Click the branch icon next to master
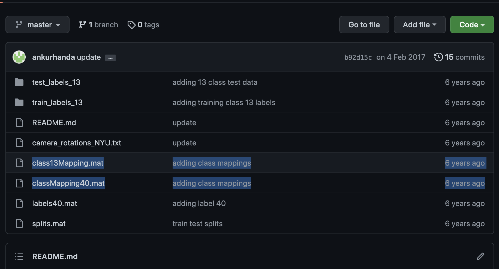The width and height of the screenshot is (499, 269). (x=19, y=25)
